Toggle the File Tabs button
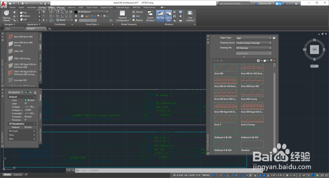 tap(160, 16)
